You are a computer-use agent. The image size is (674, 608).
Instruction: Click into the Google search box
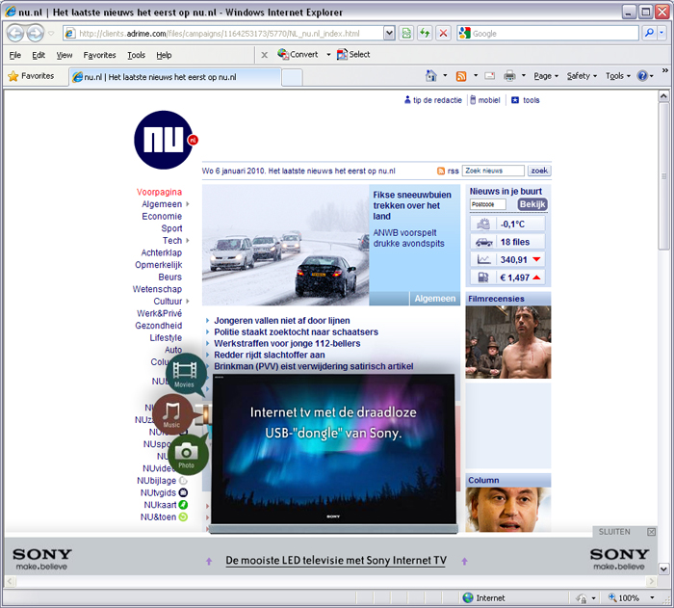coord(554,33)
